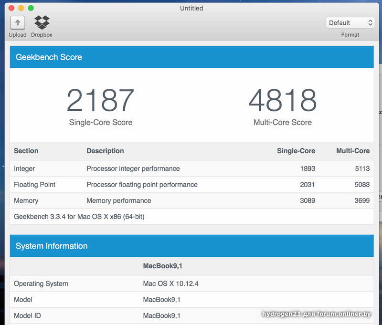Maximize the window with green button
Screen dimensions: 382x325
point(31,8)
